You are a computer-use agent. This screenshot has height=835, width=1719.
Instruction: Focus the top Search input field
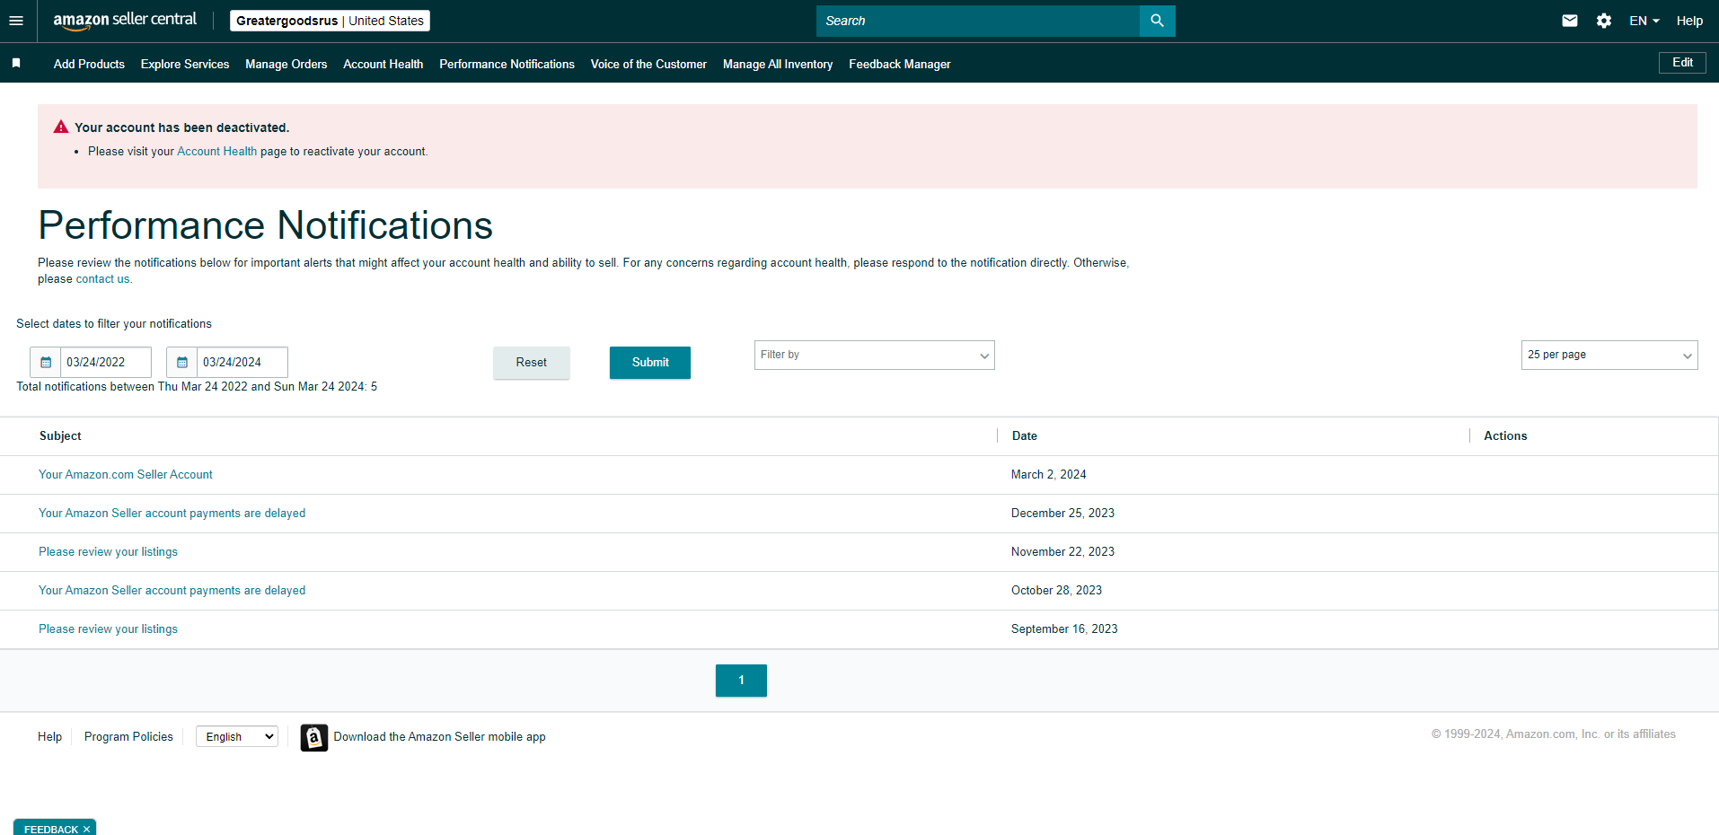977,21
